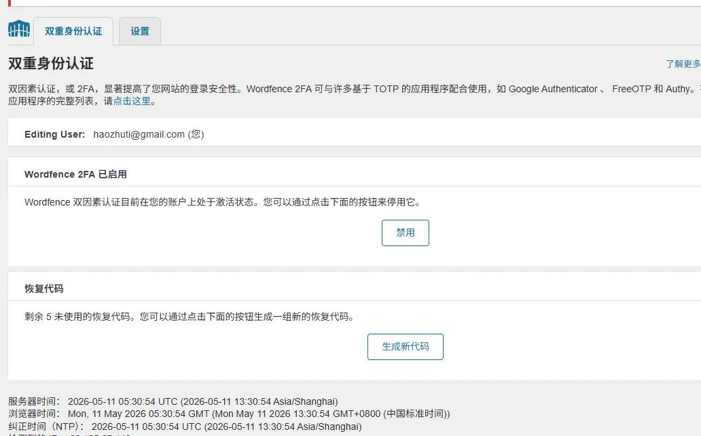The width and height of the screenshot is (701, 436).
Task: Follow the 点击这里 link for the app list
Action: [x=132, y=101]
